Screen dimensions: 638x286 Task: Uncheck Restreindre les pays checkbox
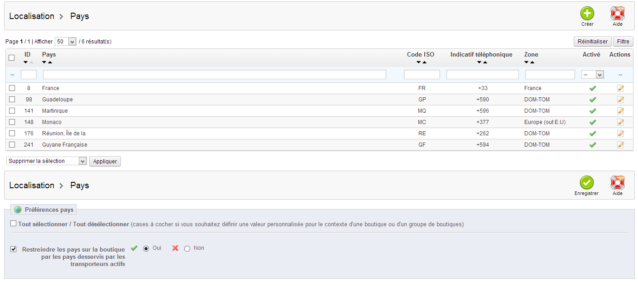13,249
